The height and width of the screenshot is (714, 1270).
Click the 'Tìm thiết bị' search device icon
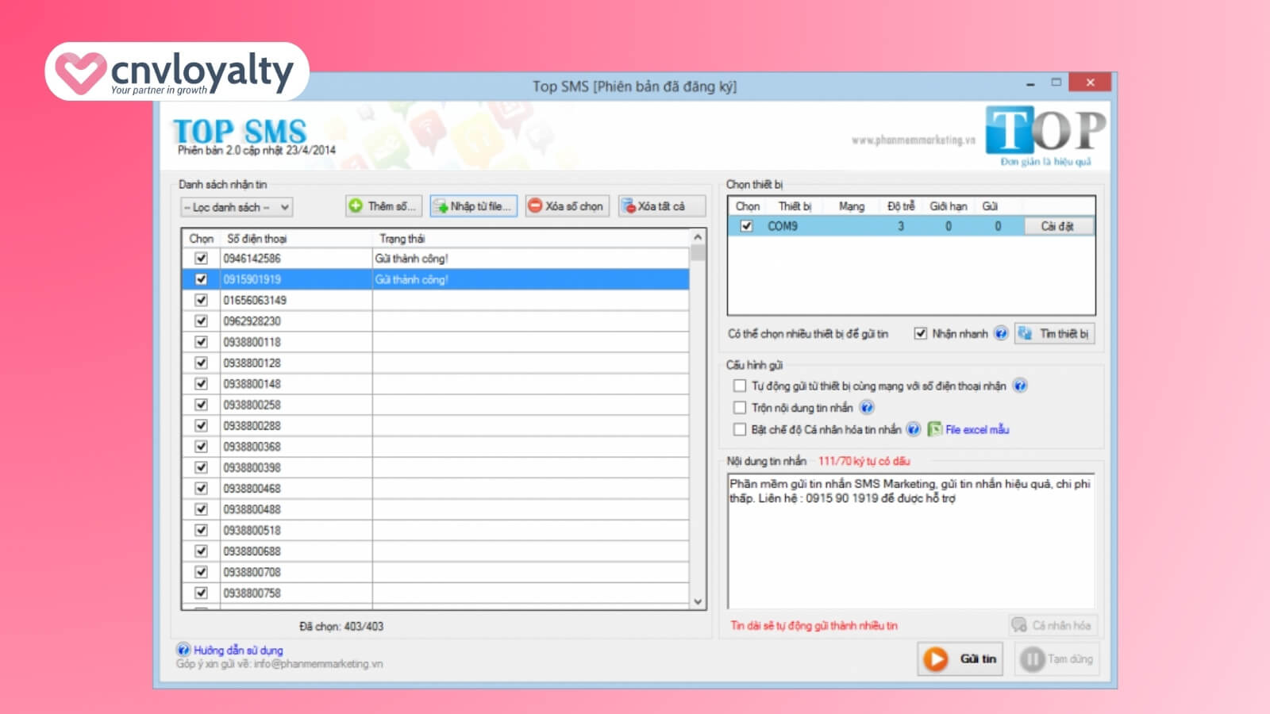click(x=1025, y=334)
